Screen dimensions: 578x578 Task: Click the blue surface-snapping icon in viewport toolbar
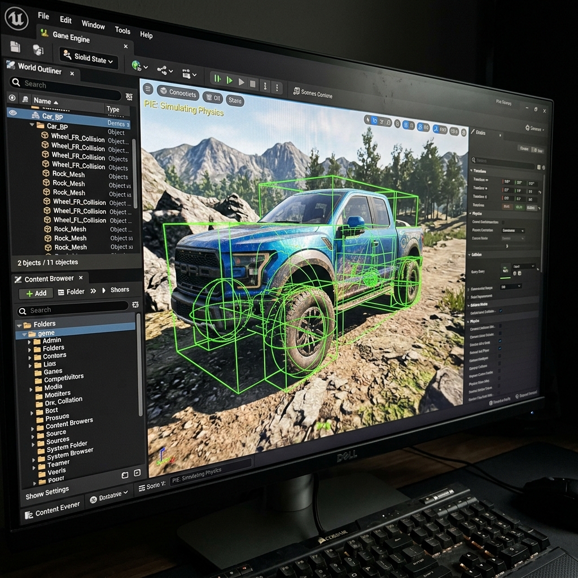pos(405,125)
